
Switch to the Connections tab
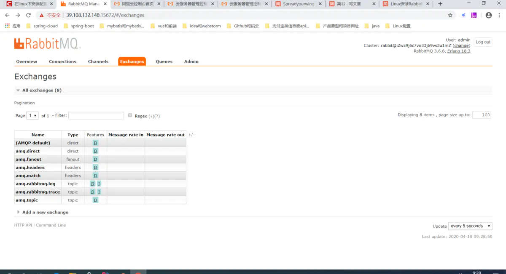point(62,61)
